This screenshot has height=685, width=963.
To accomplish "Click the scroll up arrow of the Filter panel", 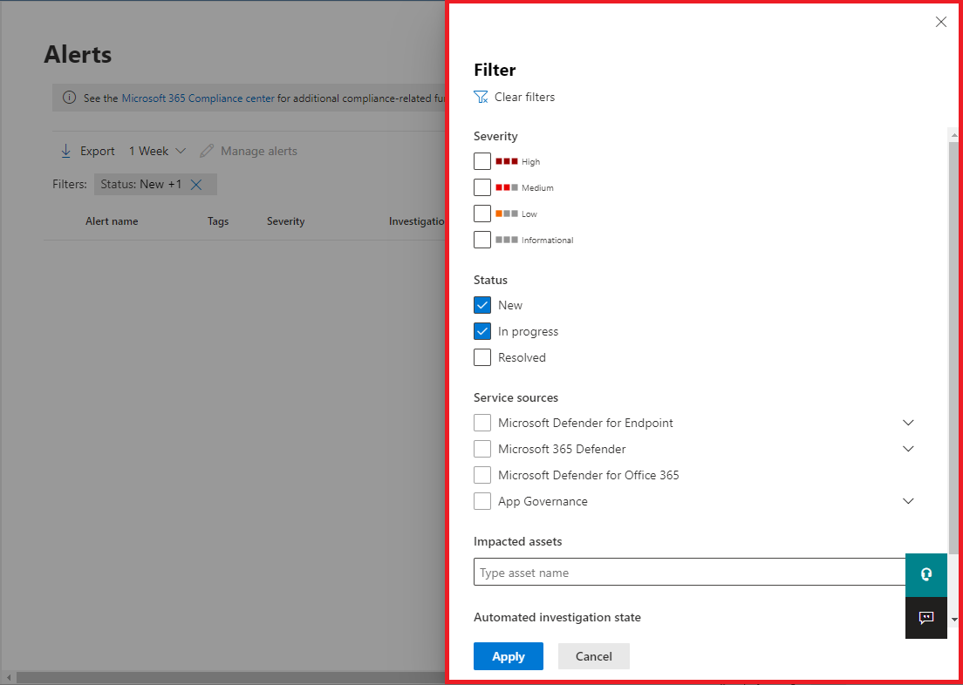I will (x=953, y=134).
